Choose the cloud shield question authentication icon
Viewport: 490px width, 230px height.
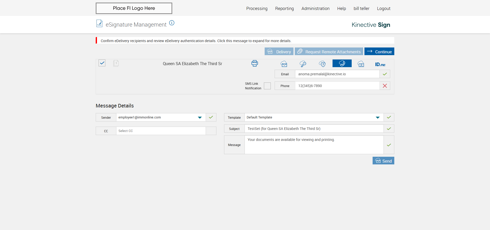[x=322, y=64]
